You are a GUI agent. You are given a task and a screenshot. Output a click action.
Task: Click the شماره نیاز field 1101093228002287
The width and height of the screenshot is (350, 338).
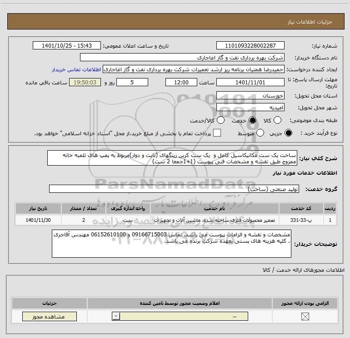[250, 45]
